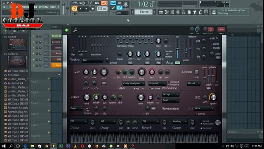264x149 pixels.
Task: Open the OPTIONS menu
Action: click(43, 7)
